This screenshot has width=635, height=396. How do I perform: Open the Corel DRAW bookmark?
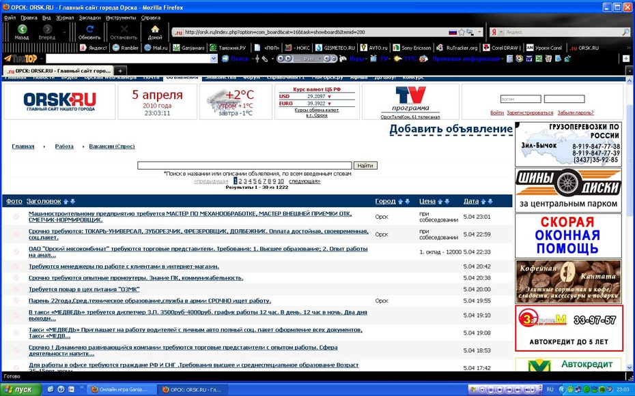502,48
